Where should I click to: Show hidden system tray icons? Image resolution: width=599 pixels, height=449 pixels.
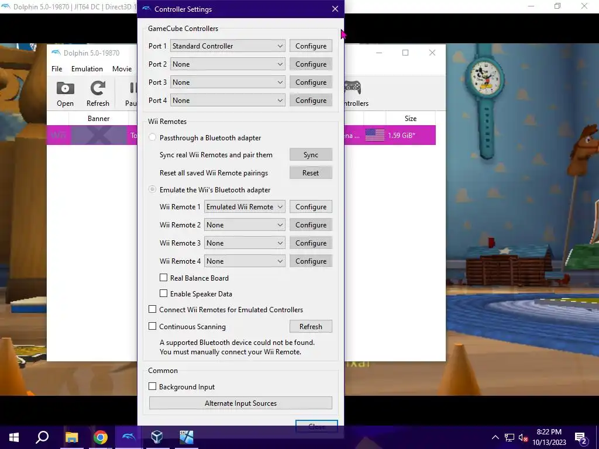pyautogui.click(x=495, y=437)
